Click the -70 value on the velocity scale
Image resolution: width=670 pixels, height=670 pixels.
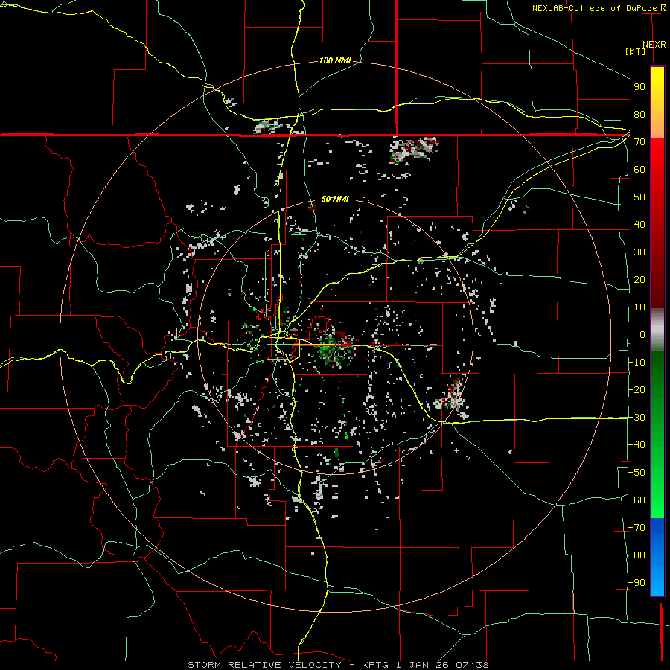pyautogui.click(x=636, y=528)
